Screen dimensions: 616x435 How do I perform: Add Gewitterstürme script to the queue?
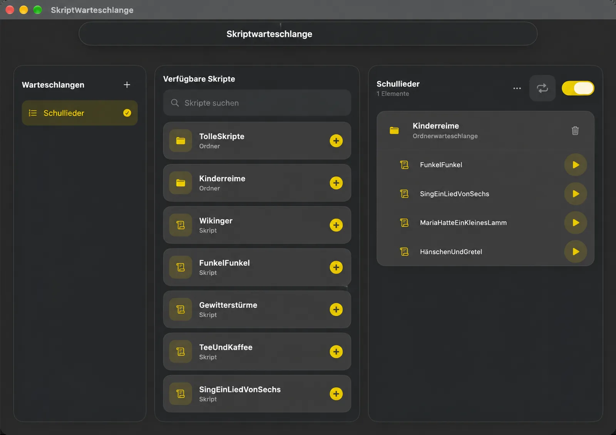tap(336, 310)
